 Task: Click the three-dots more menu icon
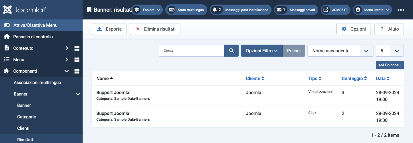point(401,10)
